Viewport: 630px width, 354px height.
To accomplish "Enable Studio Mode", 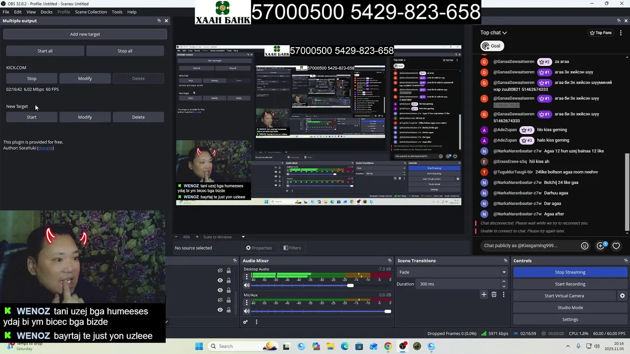I will click(x=570, y=307).
